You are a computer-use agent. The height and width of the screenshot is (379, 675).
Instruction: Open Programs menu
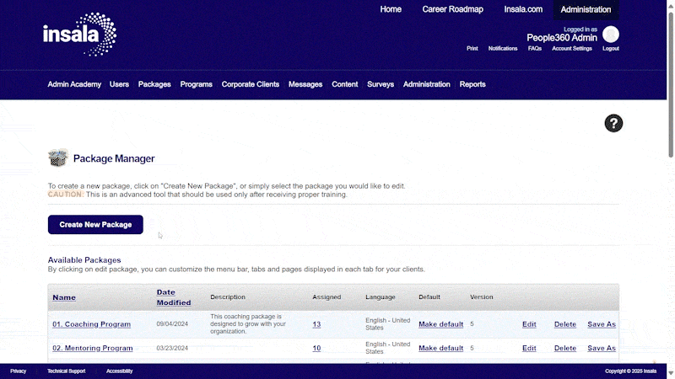tap(197, 84)
